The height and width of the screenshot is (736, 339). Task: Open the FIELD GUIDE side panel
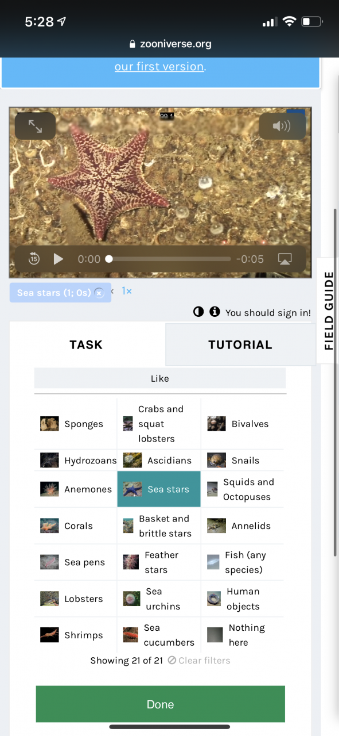click(329, 311)
